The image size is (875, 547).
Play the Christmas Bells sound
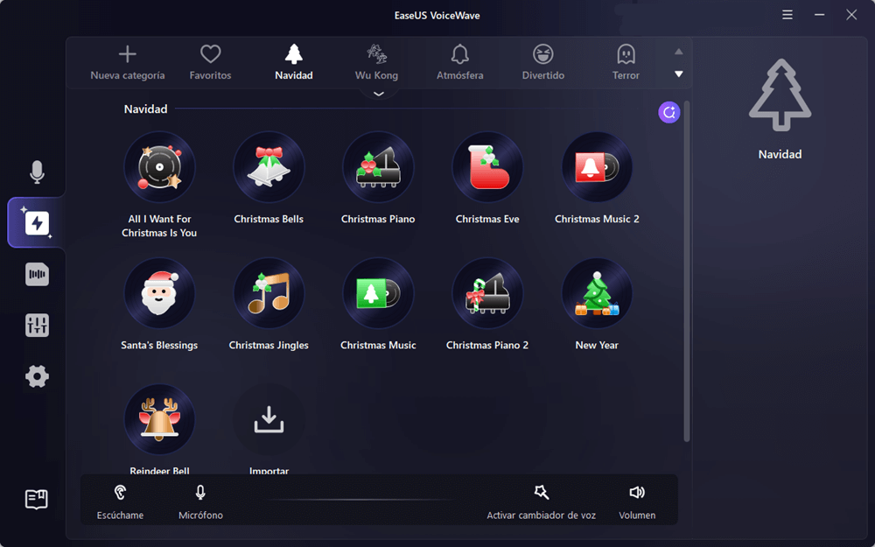269,168
